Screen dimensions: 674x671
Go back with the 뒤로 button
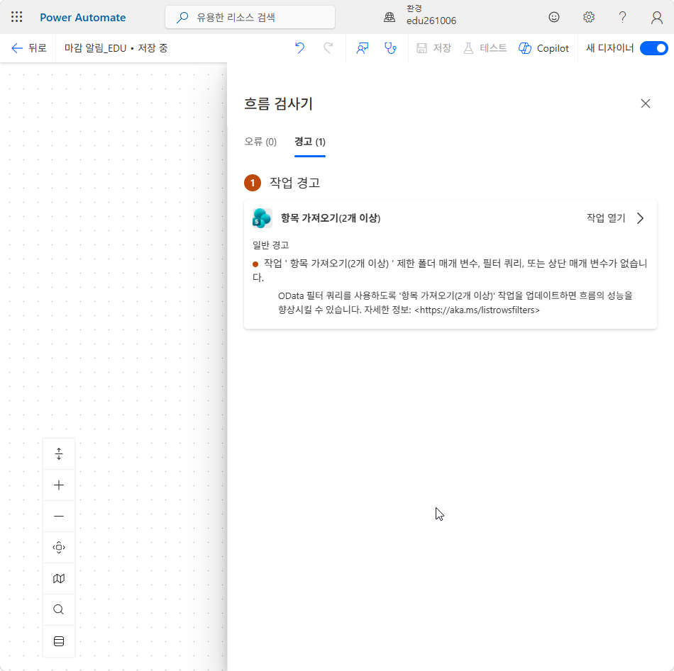[x=28, y=48]
